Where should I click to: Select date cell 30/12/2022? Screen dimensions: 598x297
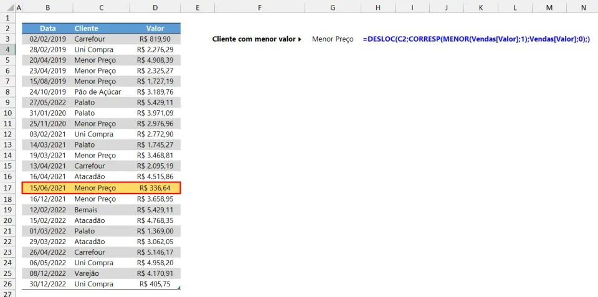click(48, 284)
